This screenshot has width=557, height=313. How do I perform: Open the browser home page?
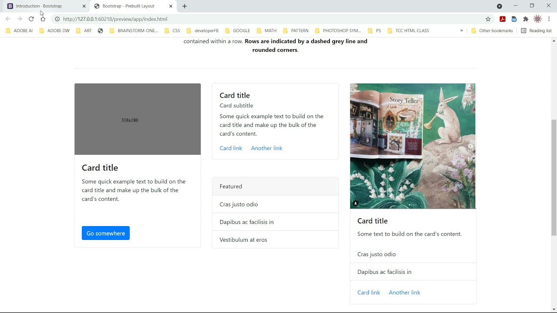pyautogui.click(x=43, y=19)
